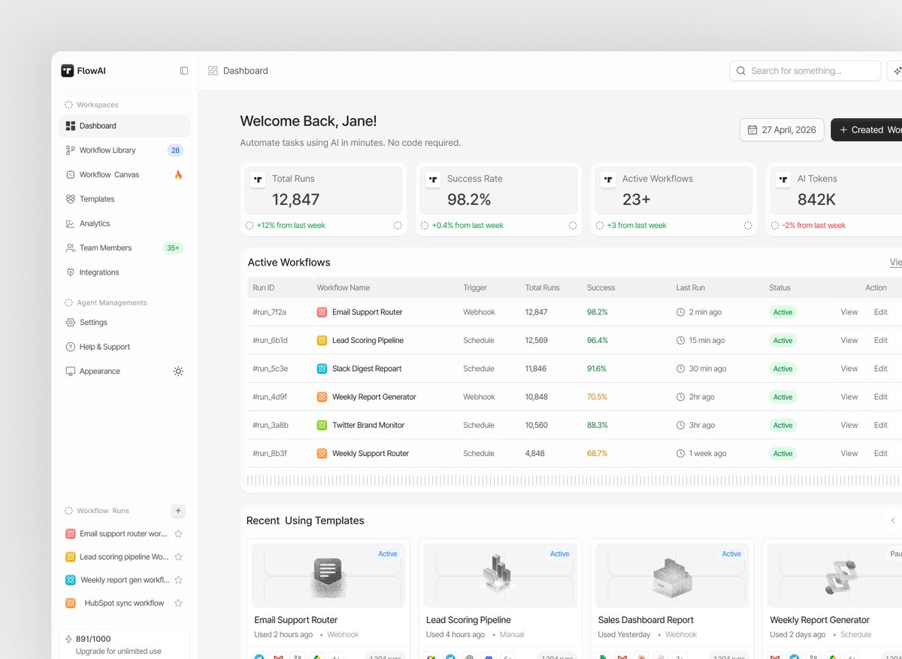This screenshot has width=902, height=659.
Task: Click the Slack Digest Repoart blue row icon
Action: [322, 369]
